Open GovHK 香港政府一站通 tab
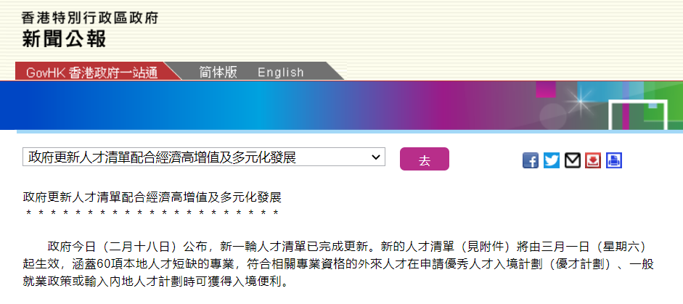Viewport: 683px width, 304px height. coord(92,73)
